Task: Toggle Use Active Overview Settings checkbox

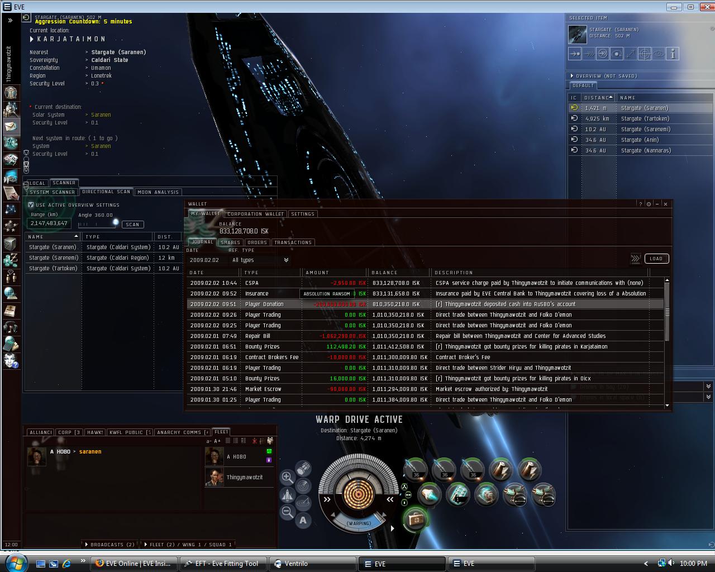Action: pyautogui.click(x=31, y=205)
